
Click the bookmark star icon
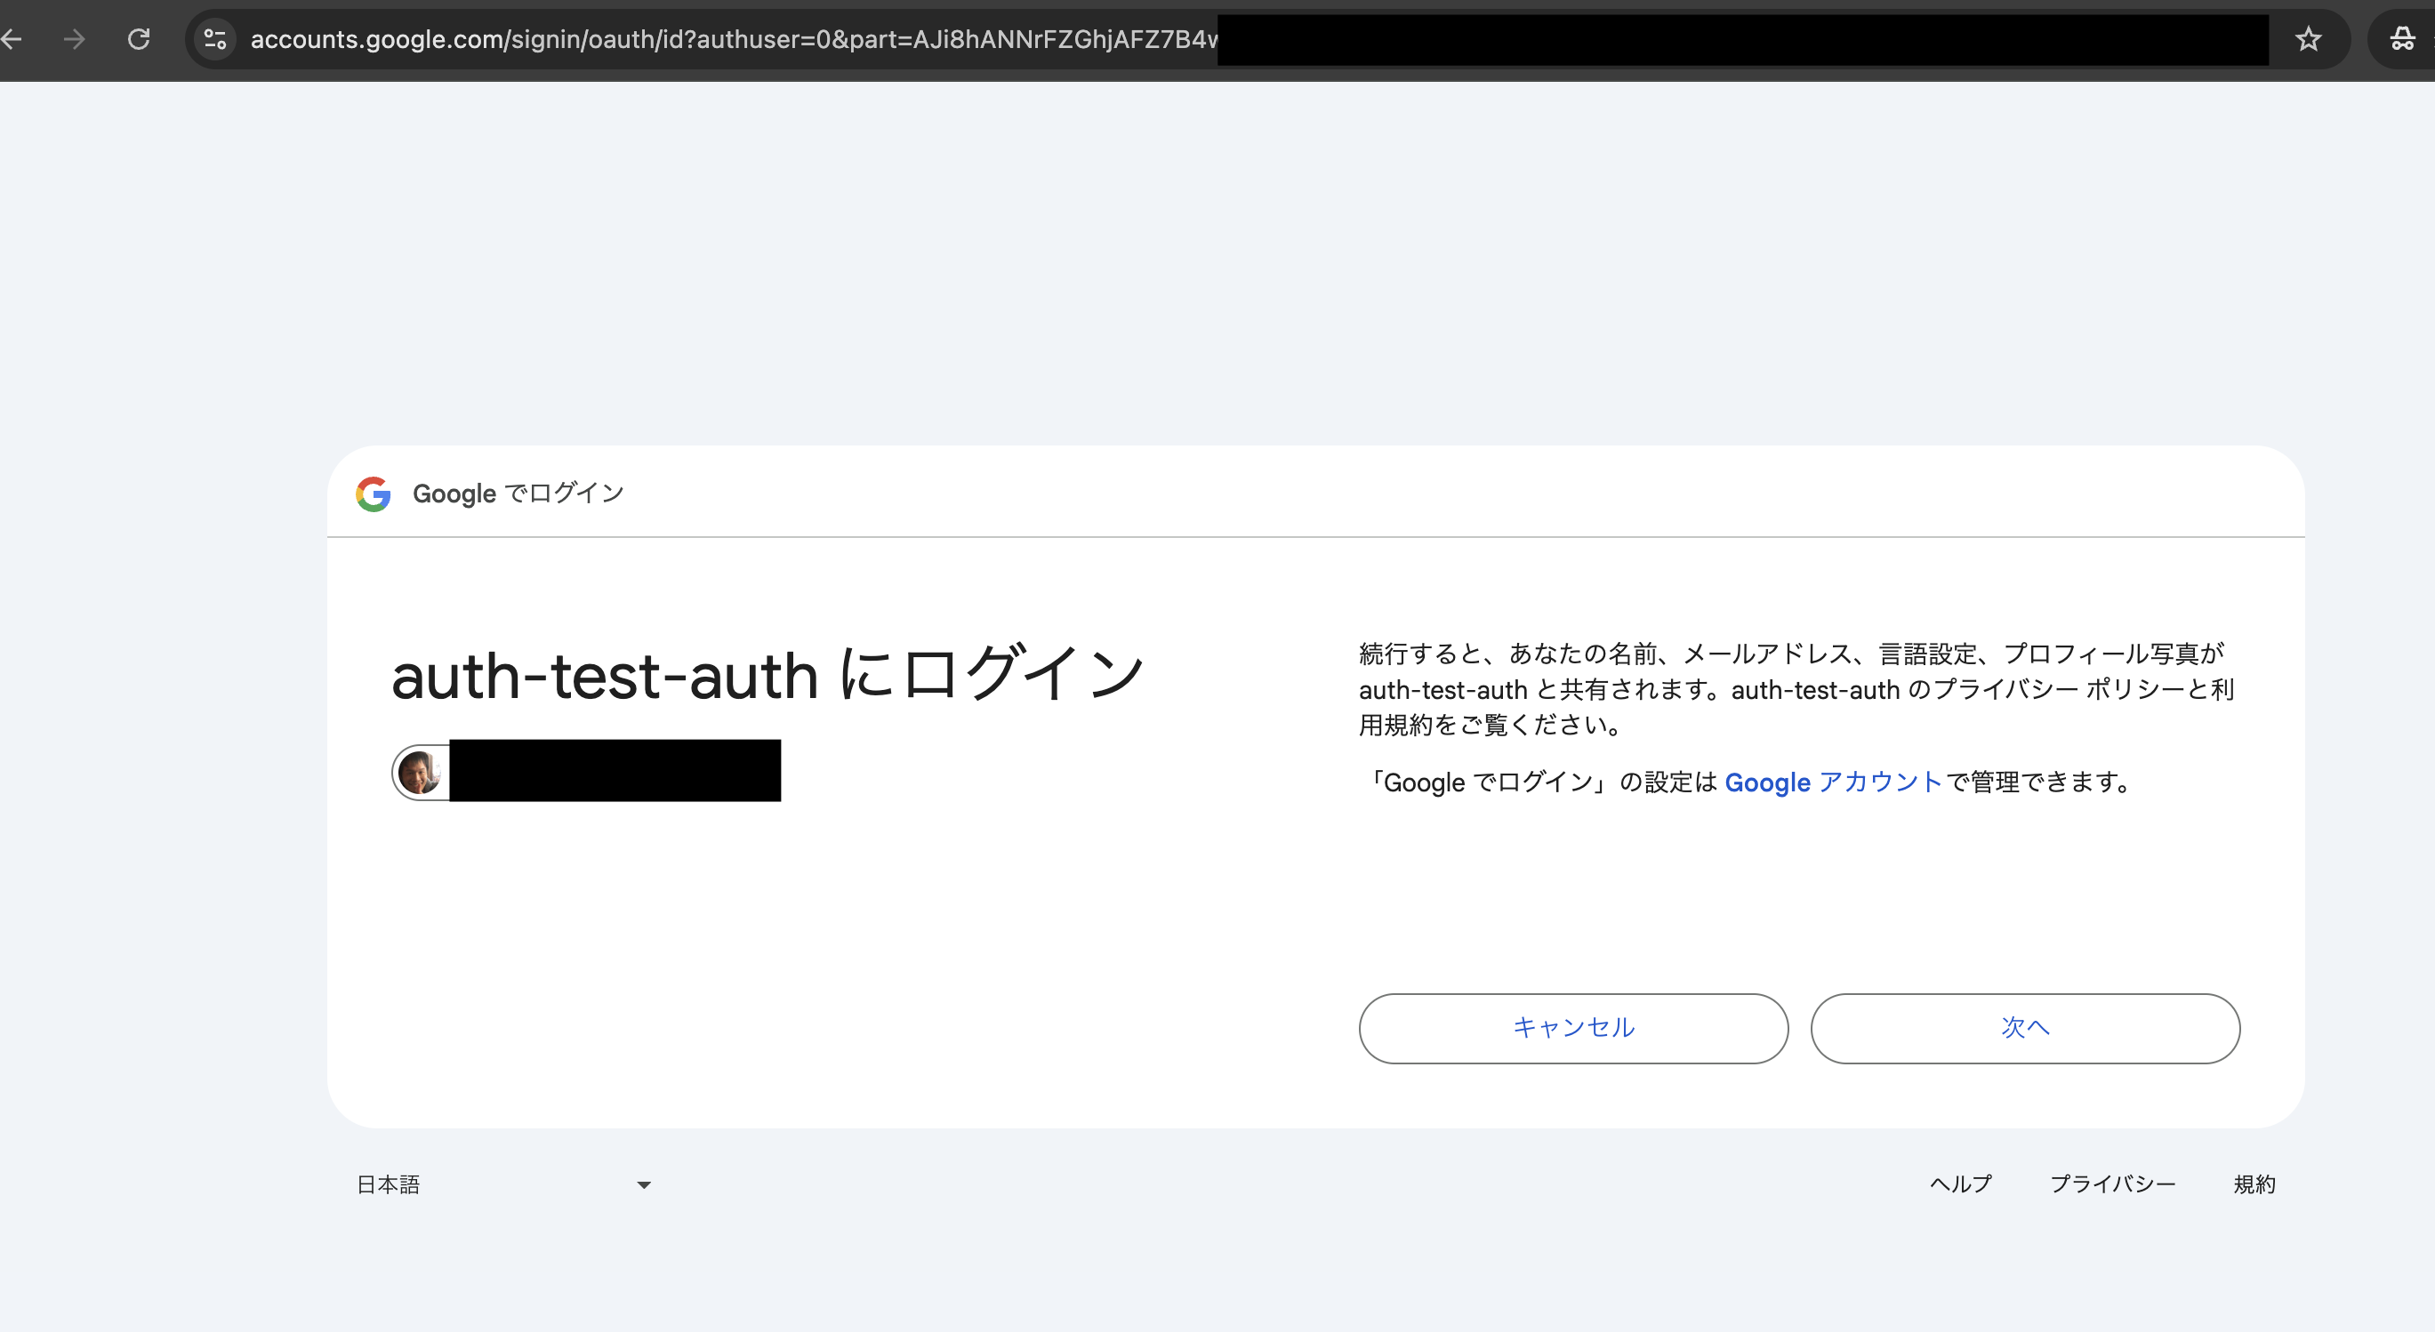(x=2309, y=39)
